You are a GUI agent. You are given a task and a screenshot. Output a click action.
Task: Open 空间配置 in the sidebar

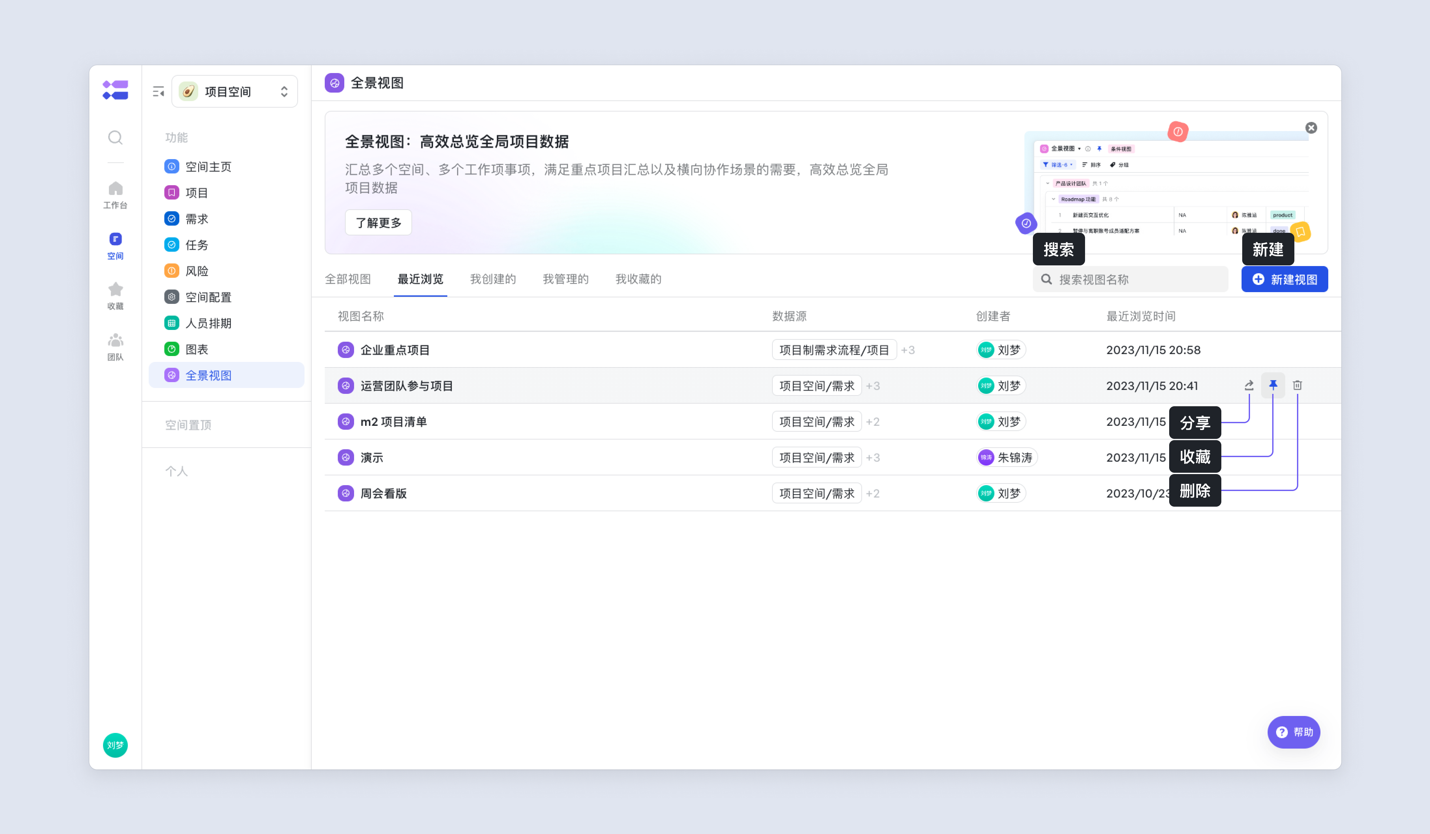[226, 297]
